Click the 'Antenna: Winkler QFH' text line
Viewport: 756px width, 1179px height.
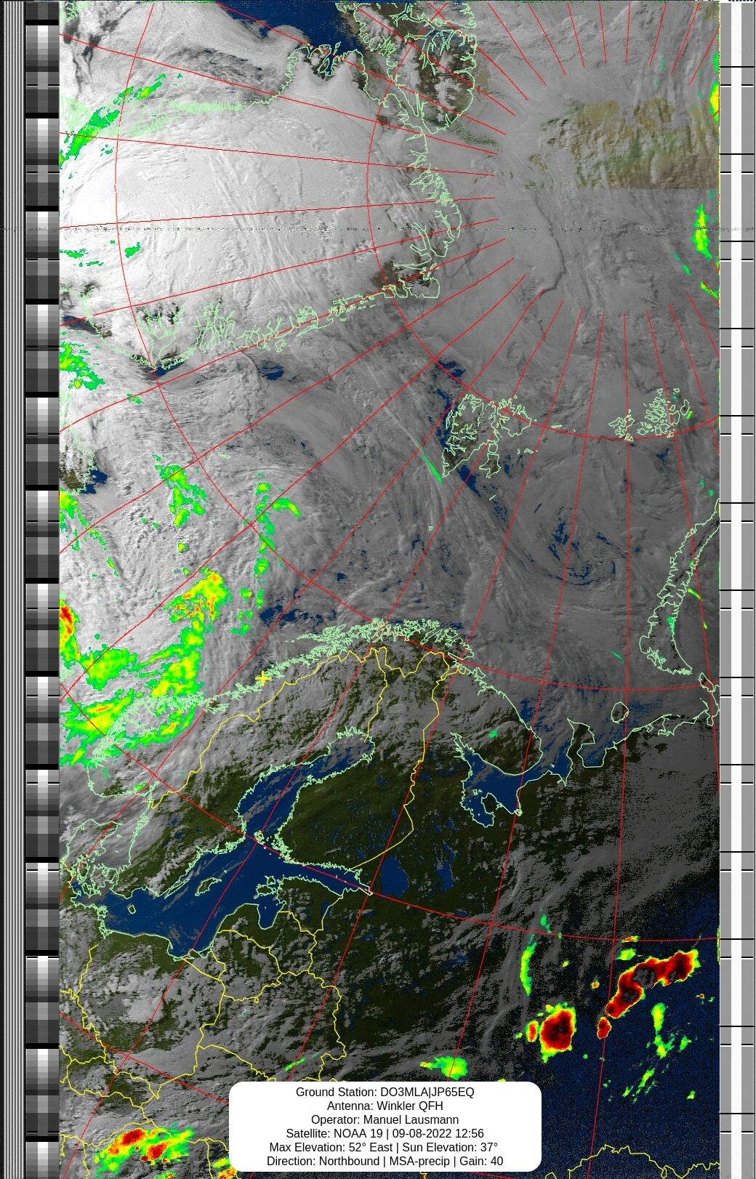pyautogui.click(x=385, y=1106)
